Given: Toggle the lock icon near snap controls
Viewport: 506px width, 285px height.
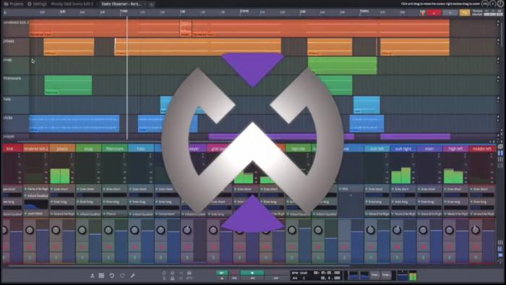Looking at the screenshot, I should pyautogui.click(x=172, y=278).
